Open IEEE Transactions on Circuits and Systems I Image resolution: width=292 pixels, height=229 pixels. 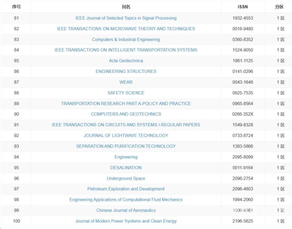tap(126, 125)
